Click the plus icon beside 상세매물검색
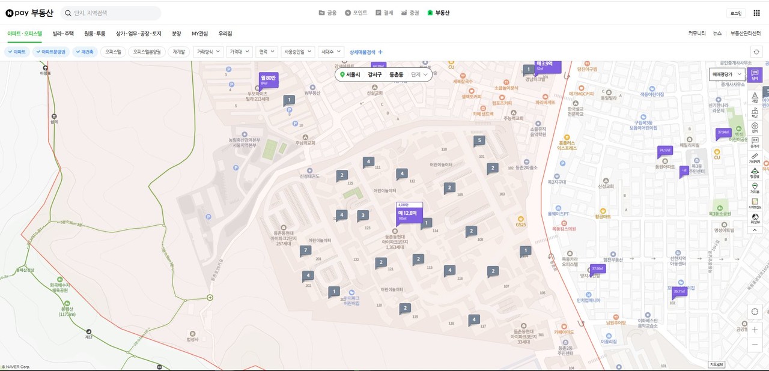769x371 pixels. pyautogui.click(x=380, y=52)
